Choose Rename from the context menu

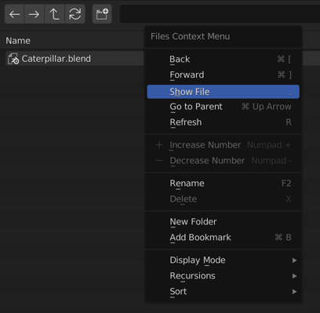224,184
